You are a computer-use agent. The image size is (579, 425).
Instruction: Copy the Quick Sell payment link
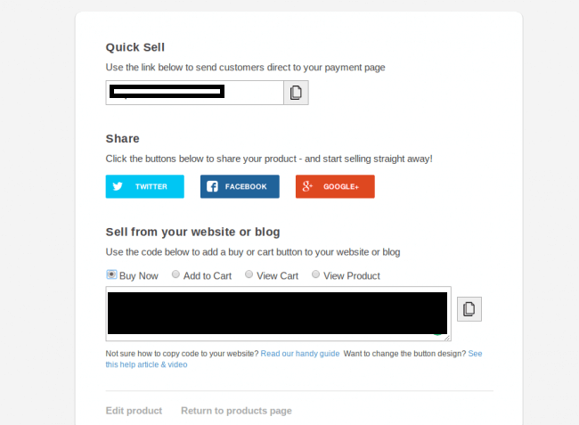296,93
